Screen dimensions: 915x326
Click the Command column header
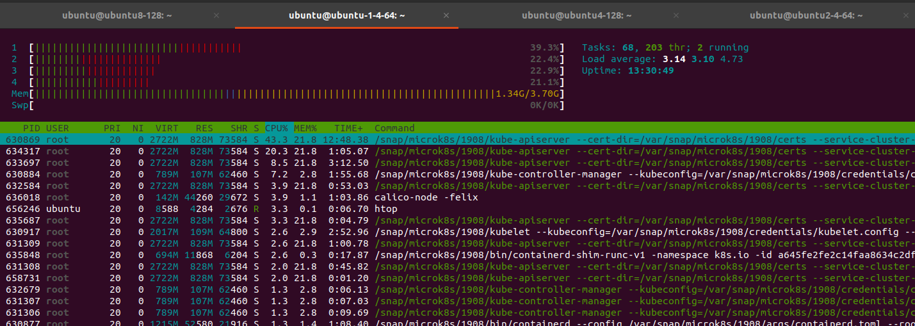pos(394,128)
